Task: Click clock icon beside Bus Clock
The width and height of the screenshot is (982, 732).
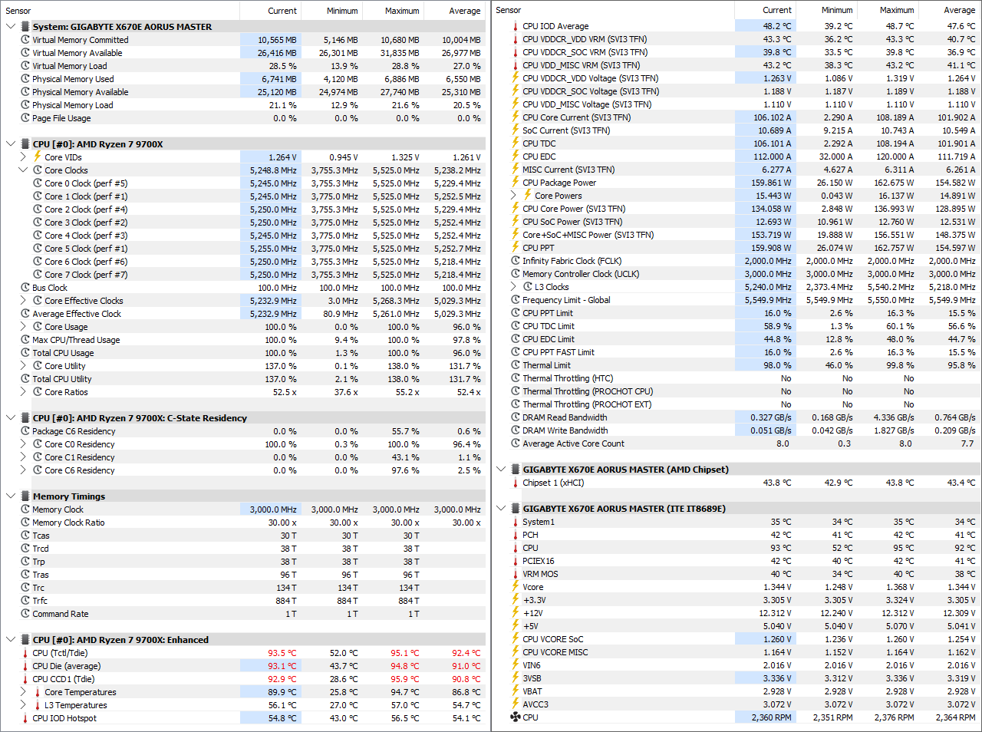Action: tap(25, 288)
